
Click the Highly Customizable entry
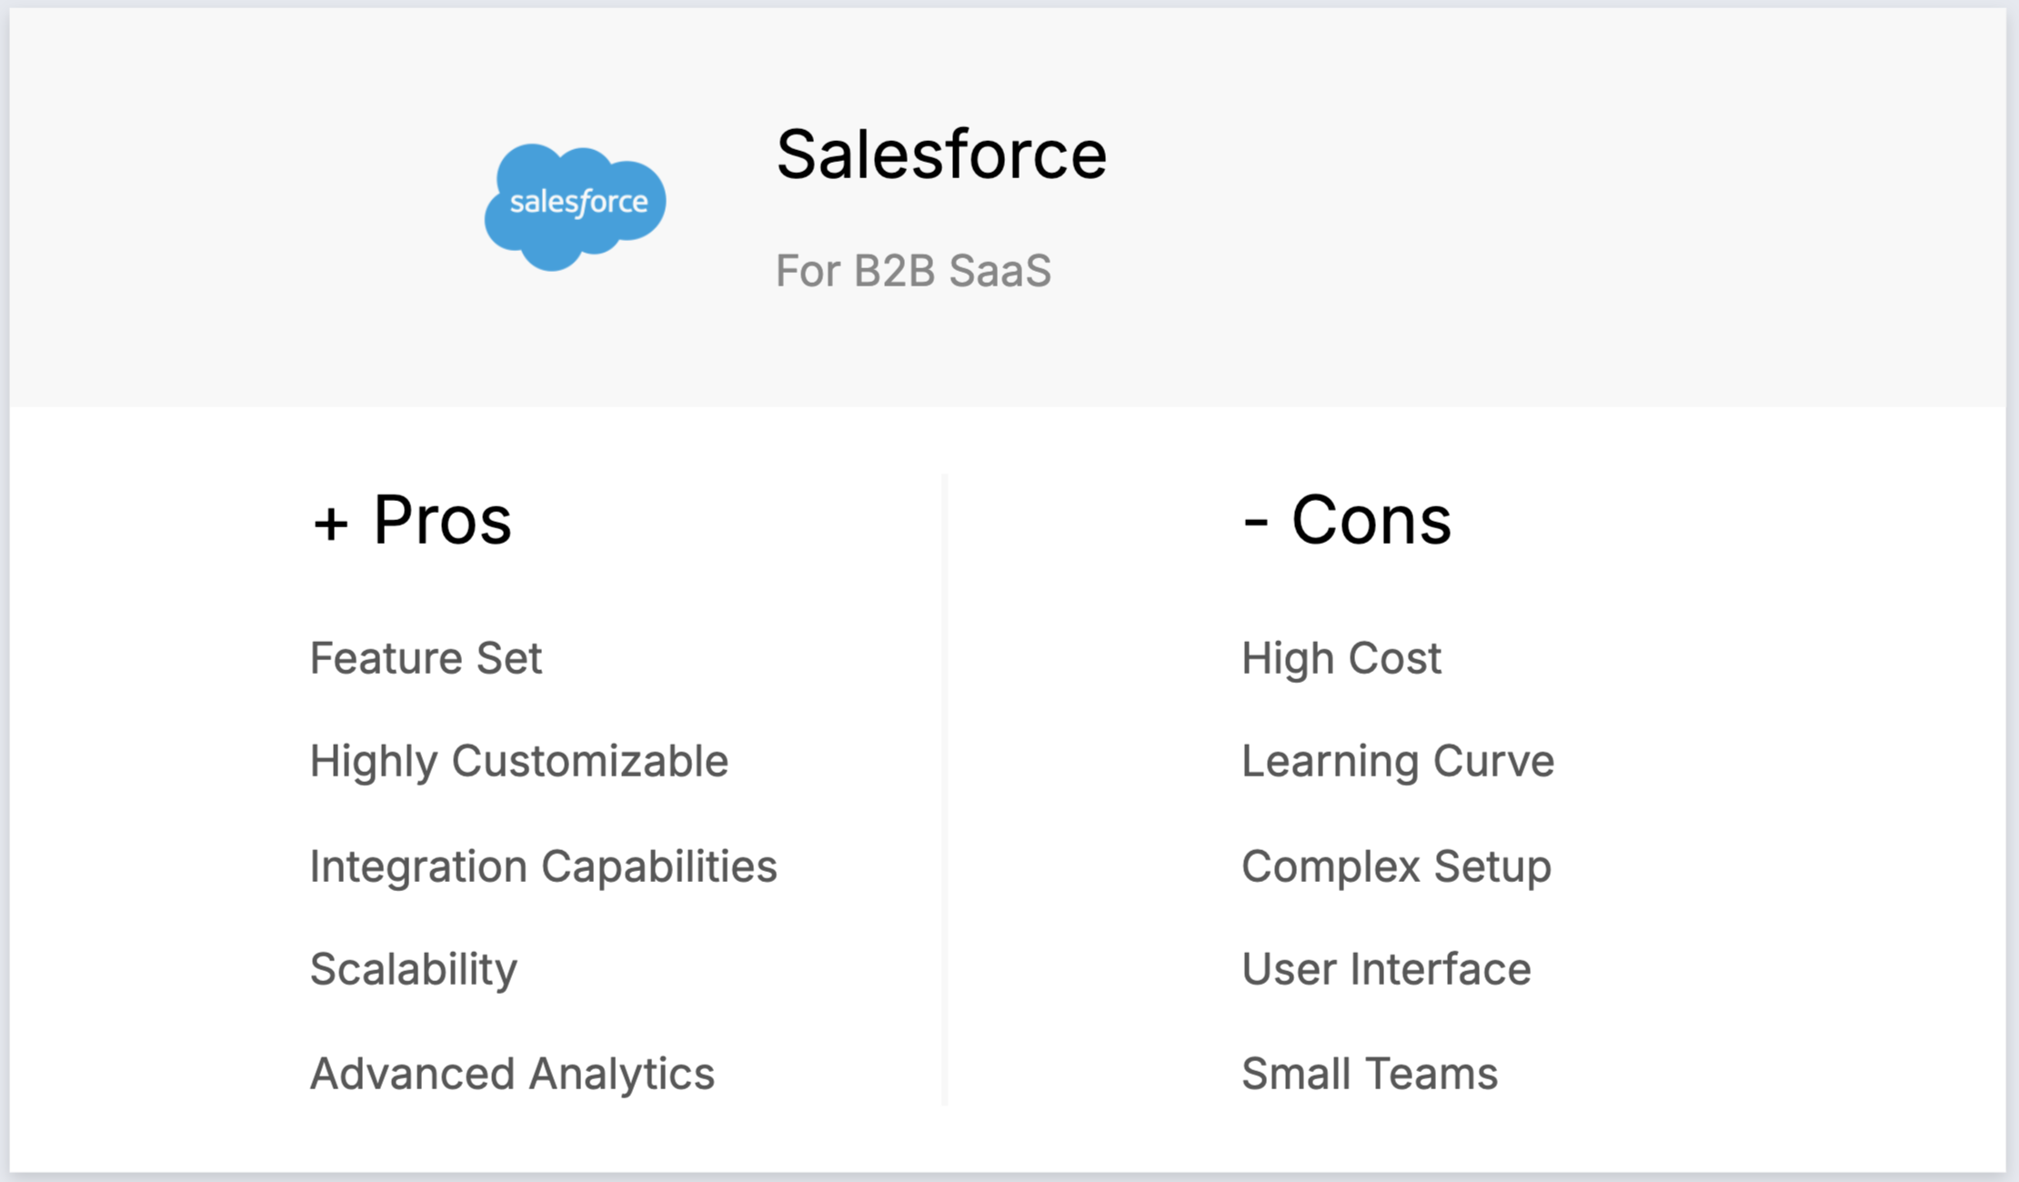[x=518, y=761]
